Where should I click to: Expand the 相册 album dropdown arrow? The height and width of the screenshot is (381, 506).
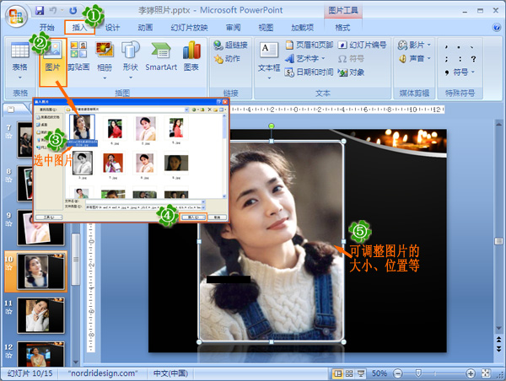pos(105,78)
